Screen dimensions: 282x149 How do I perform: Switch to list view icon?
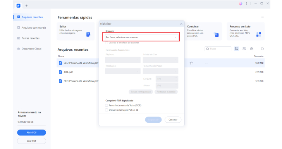[237, 49]
